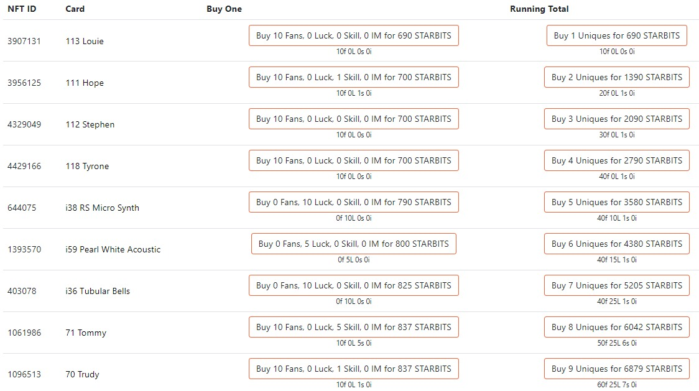Image resolution: width=699 pixels, height=391 pixels.
Task: Buy 5 Uniques for 3580 STARBITS
Action: 616,203
